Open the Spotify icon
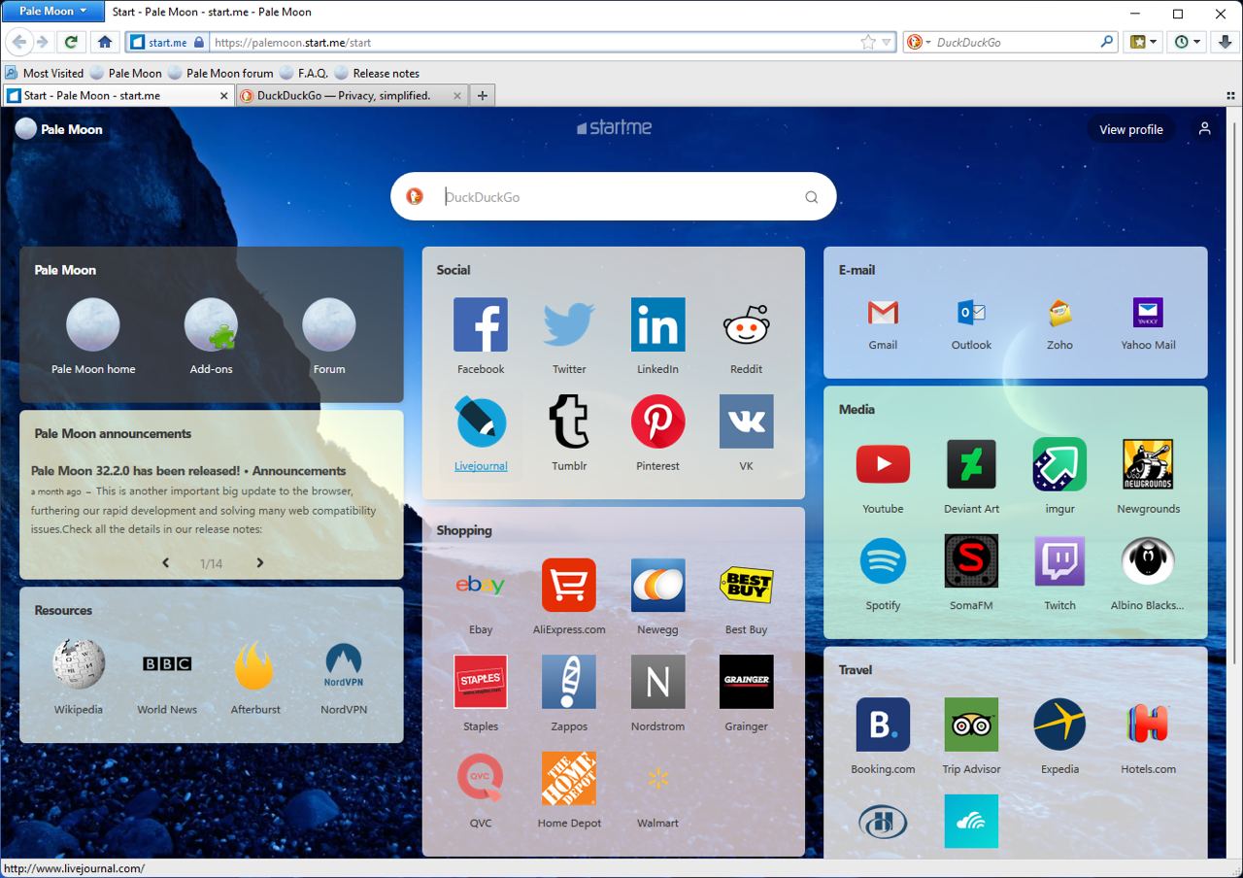 (883, 560)
